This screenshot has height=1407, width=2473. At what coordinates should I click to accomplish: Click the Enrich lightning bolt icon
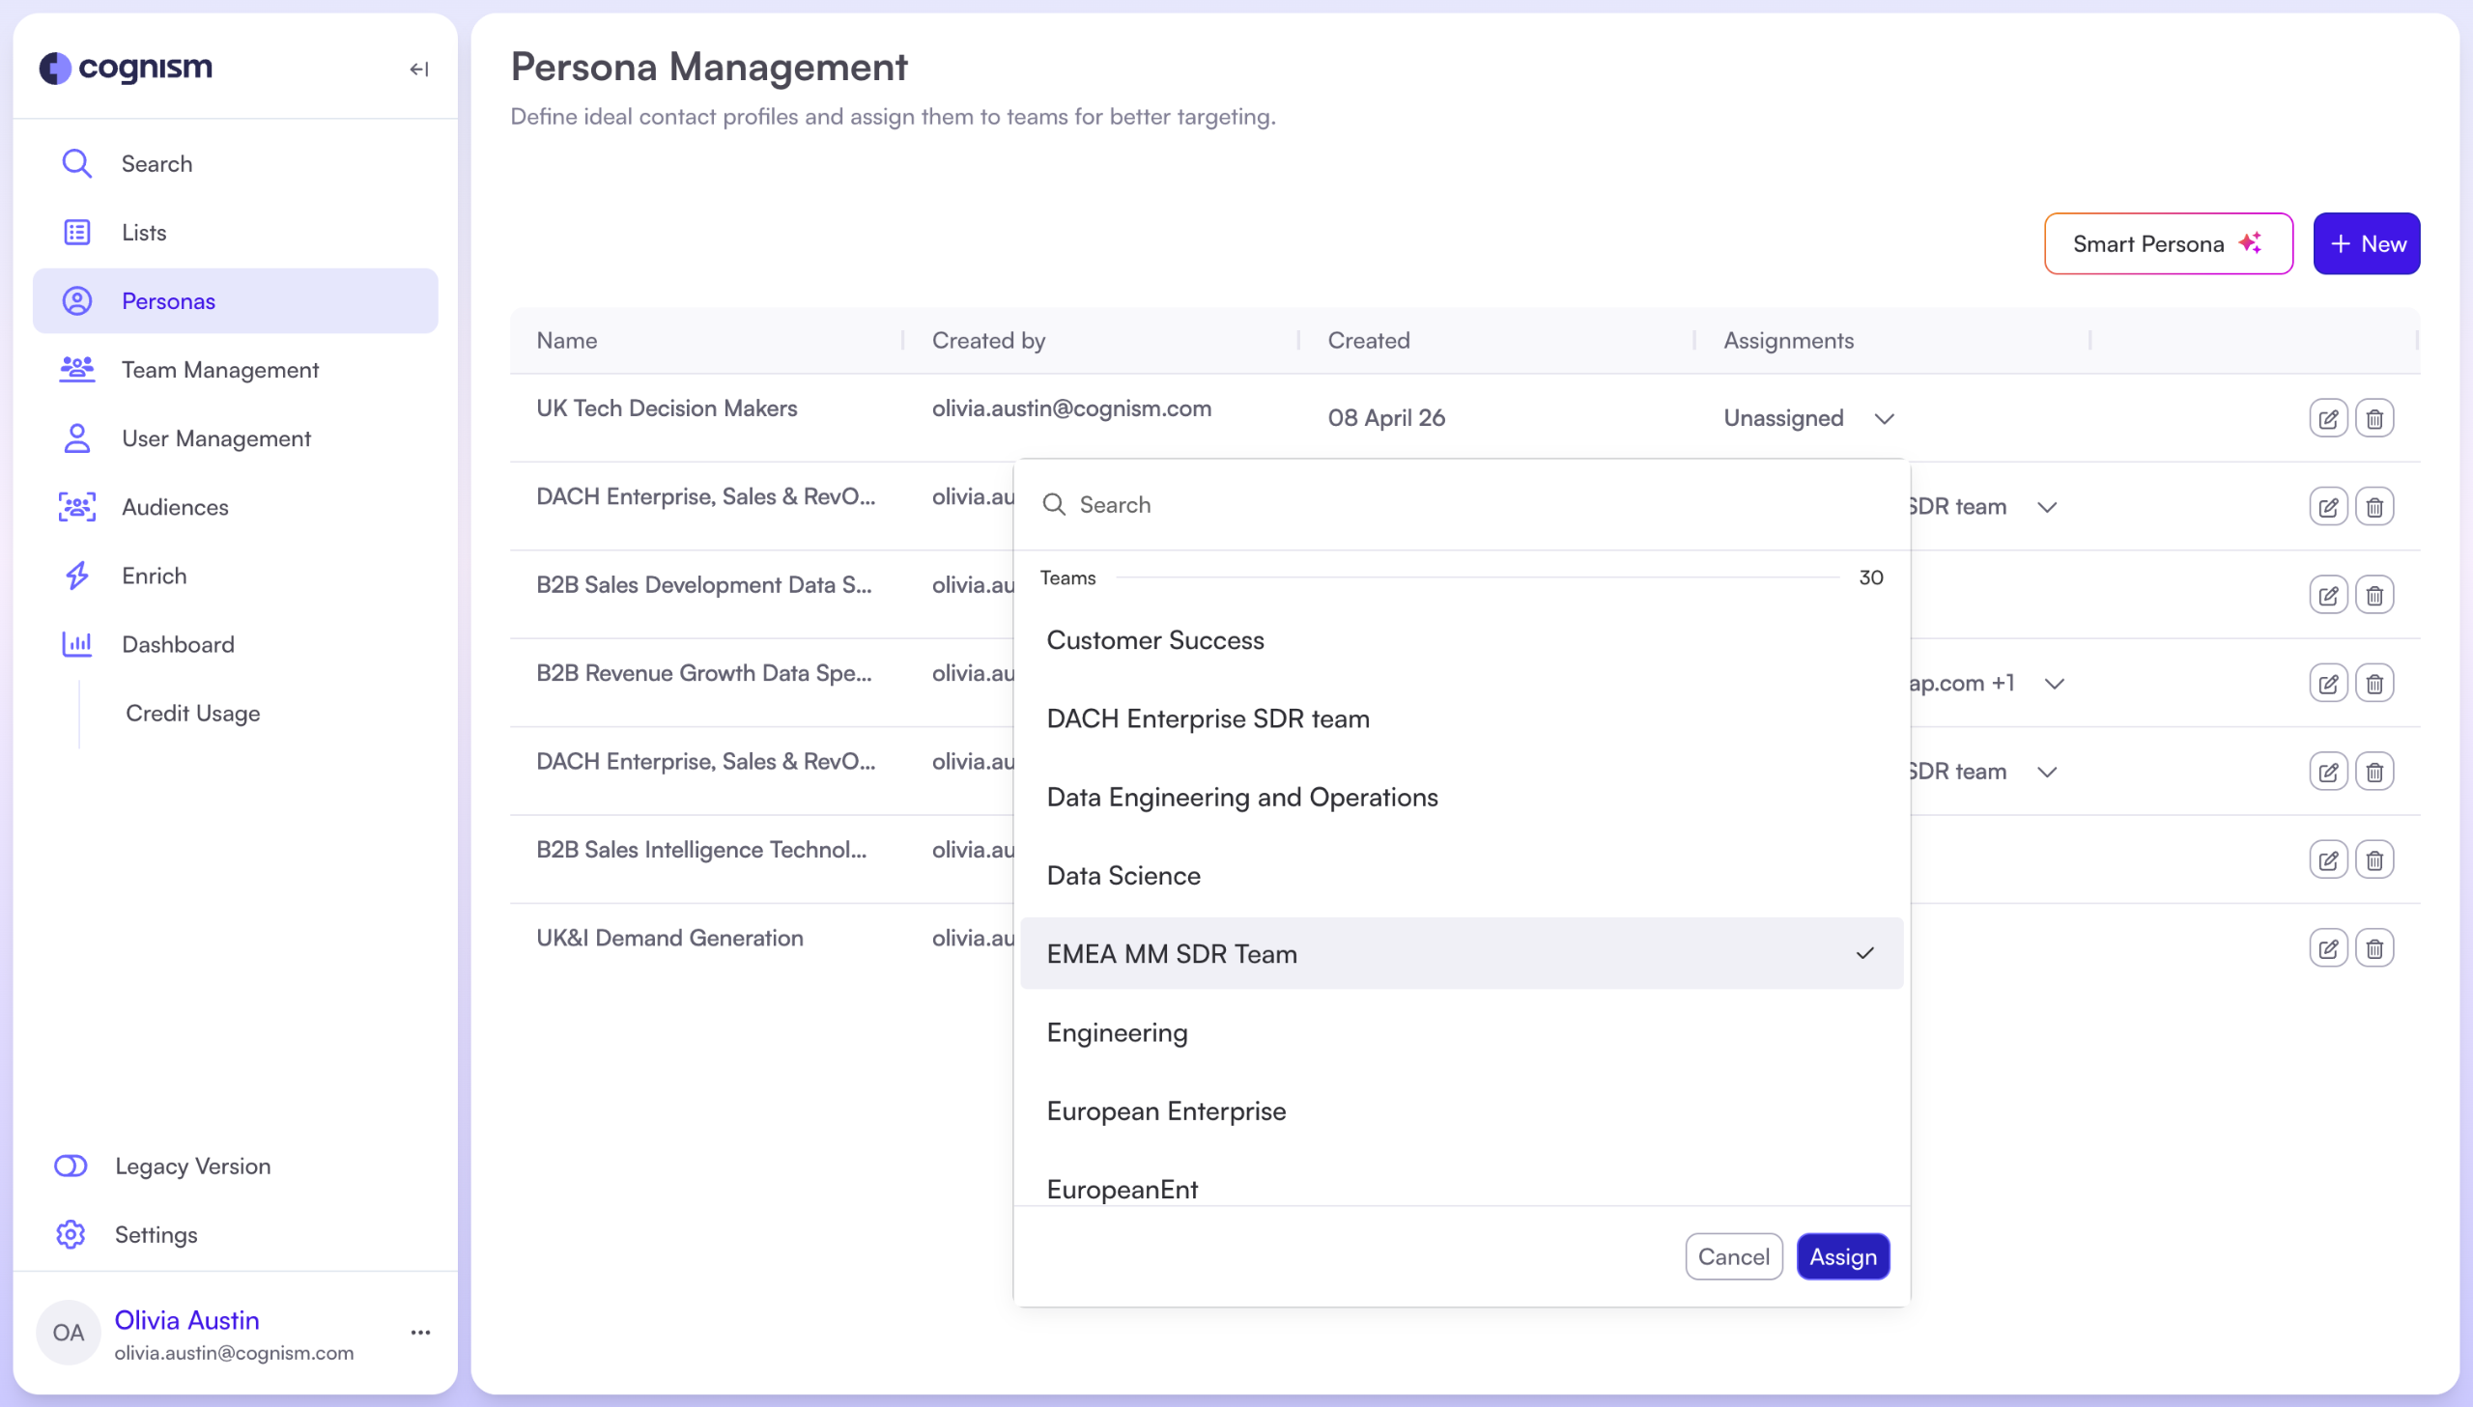coord(76,576)
